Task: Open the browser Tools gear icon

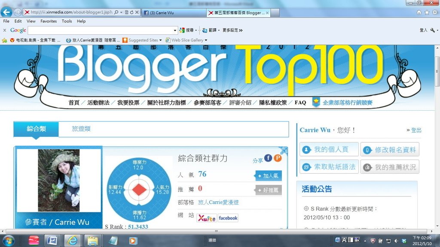Action: [x=435, y=12]
